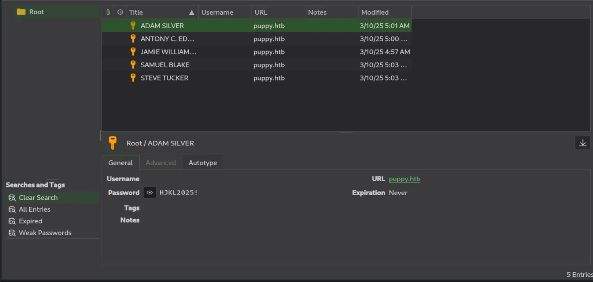Switch to the Autotype tab
The height and width of the screenshot is (282, 593).
202,163
